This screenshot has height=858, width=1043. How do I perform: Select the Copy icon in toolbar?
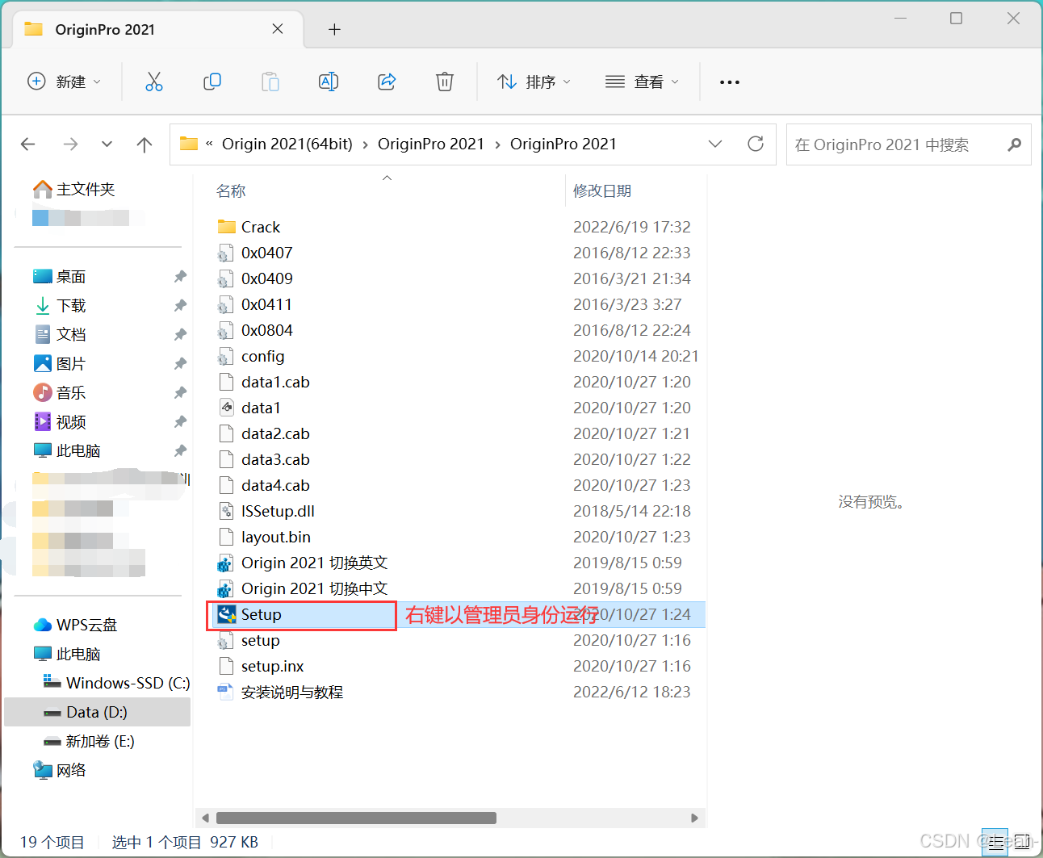click(x=212, y=81)
